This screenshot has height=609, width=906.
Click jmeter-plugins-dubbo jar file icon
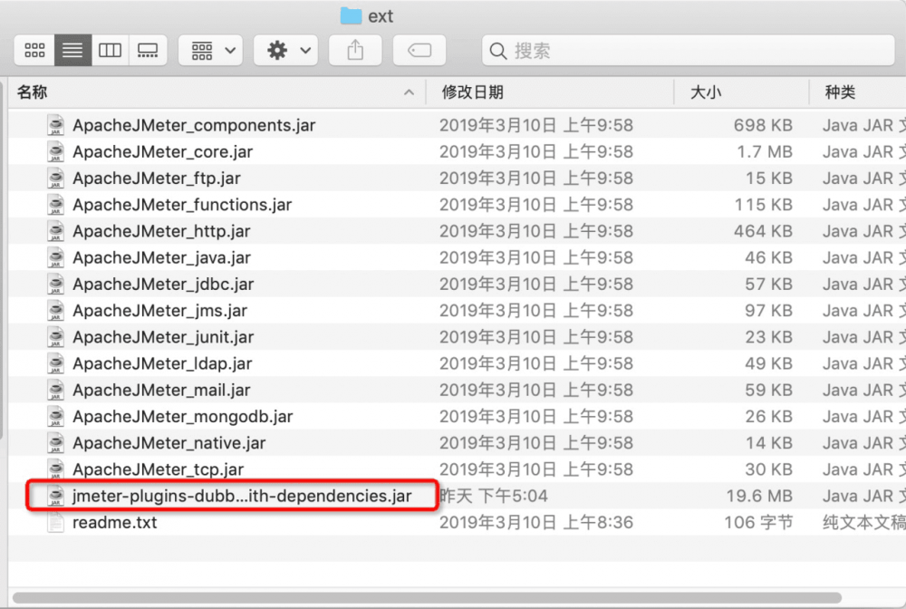[x=55, y=496]
